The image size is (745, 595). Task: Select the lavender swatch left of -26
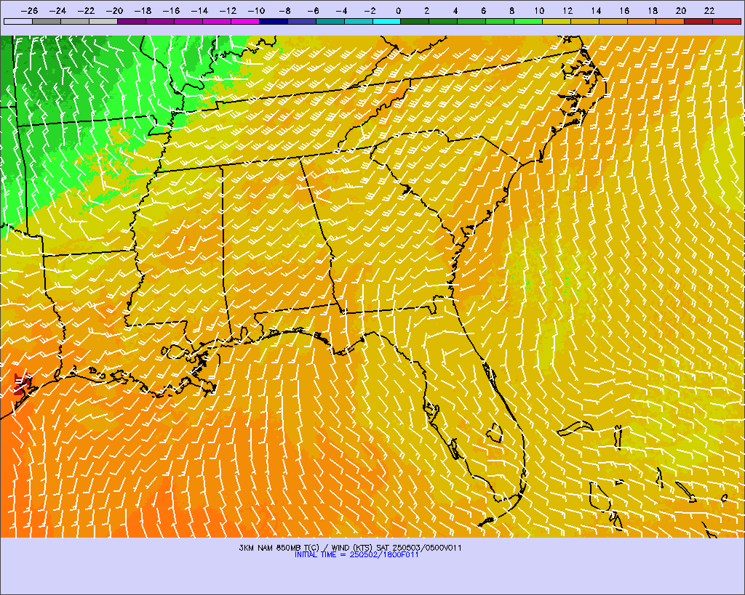[18, 21]
